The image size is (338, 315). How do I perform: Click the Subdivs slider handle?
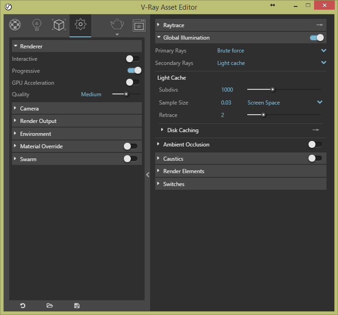pyautogui.click(x=273, y=89)
